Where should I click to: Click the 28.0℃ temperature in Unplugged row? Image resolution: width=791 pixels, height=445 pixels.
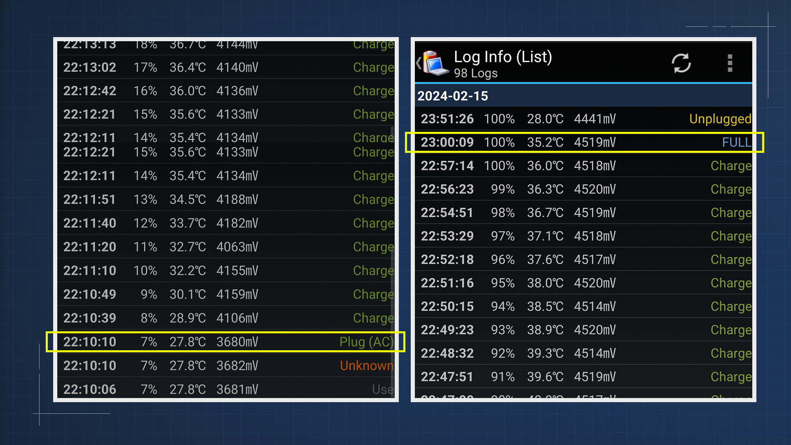[x=545, y=119]
